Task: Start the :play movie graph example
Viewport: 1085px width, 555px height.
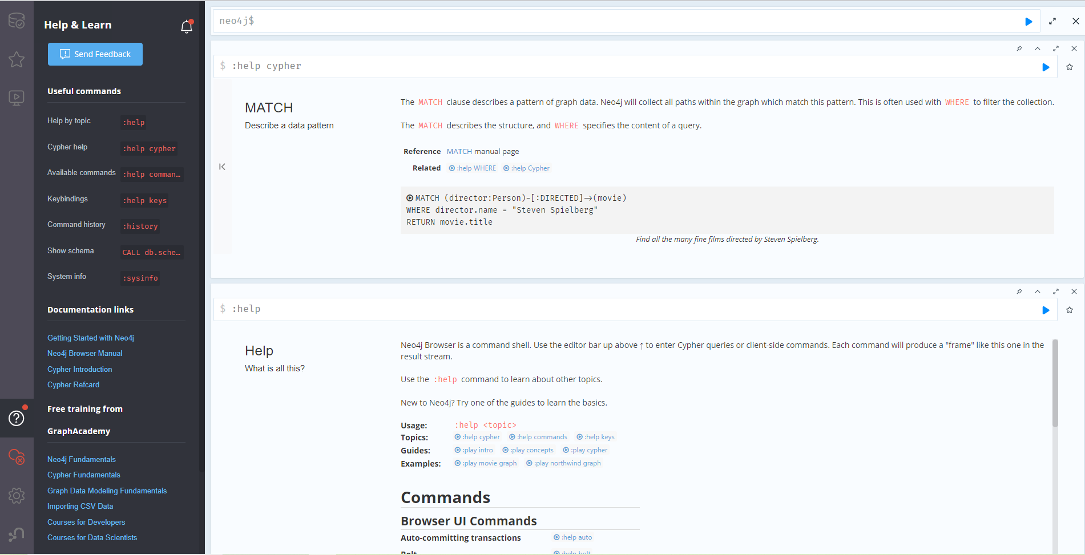Action: pos(486,463)
